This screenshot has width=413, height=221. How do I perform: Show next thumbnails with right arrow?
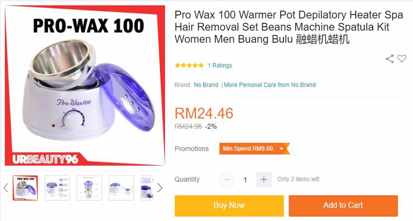click(160, 188)
